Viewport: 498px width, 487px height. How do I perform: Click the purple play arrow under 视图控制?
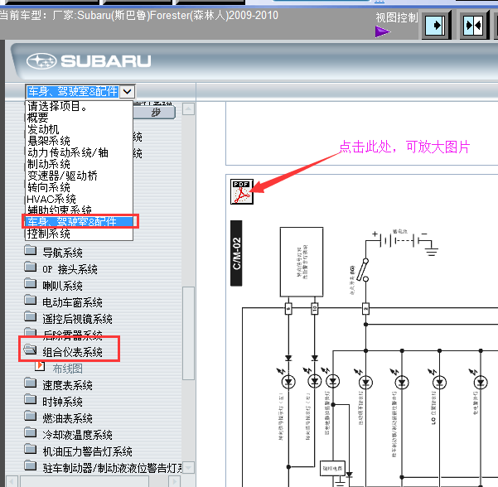(383, 31)
